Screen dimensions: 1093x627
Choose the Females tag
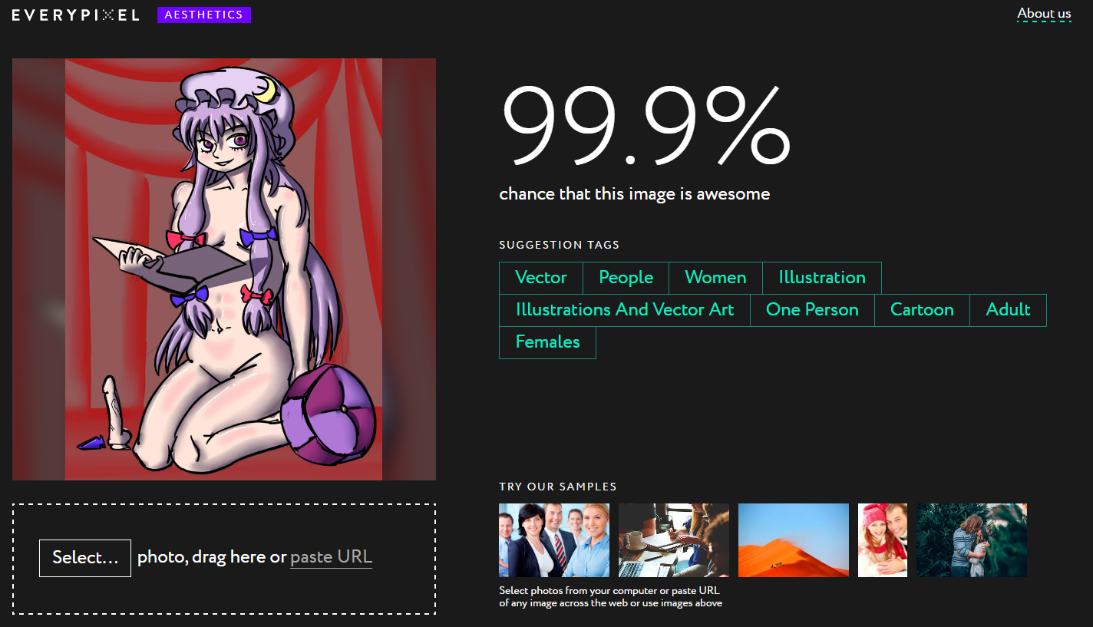tap(547, 342)
